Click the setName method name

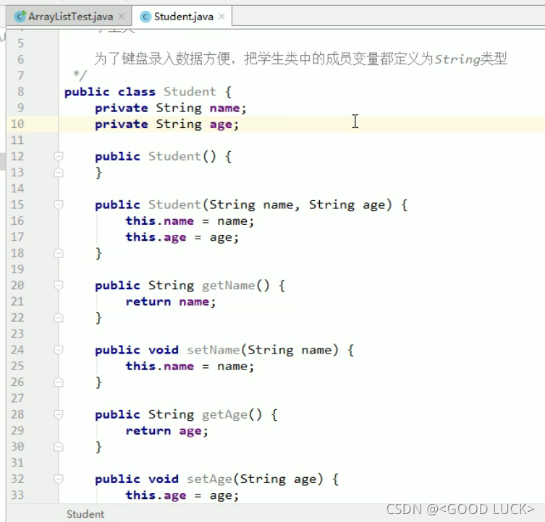tap(214, 350)
